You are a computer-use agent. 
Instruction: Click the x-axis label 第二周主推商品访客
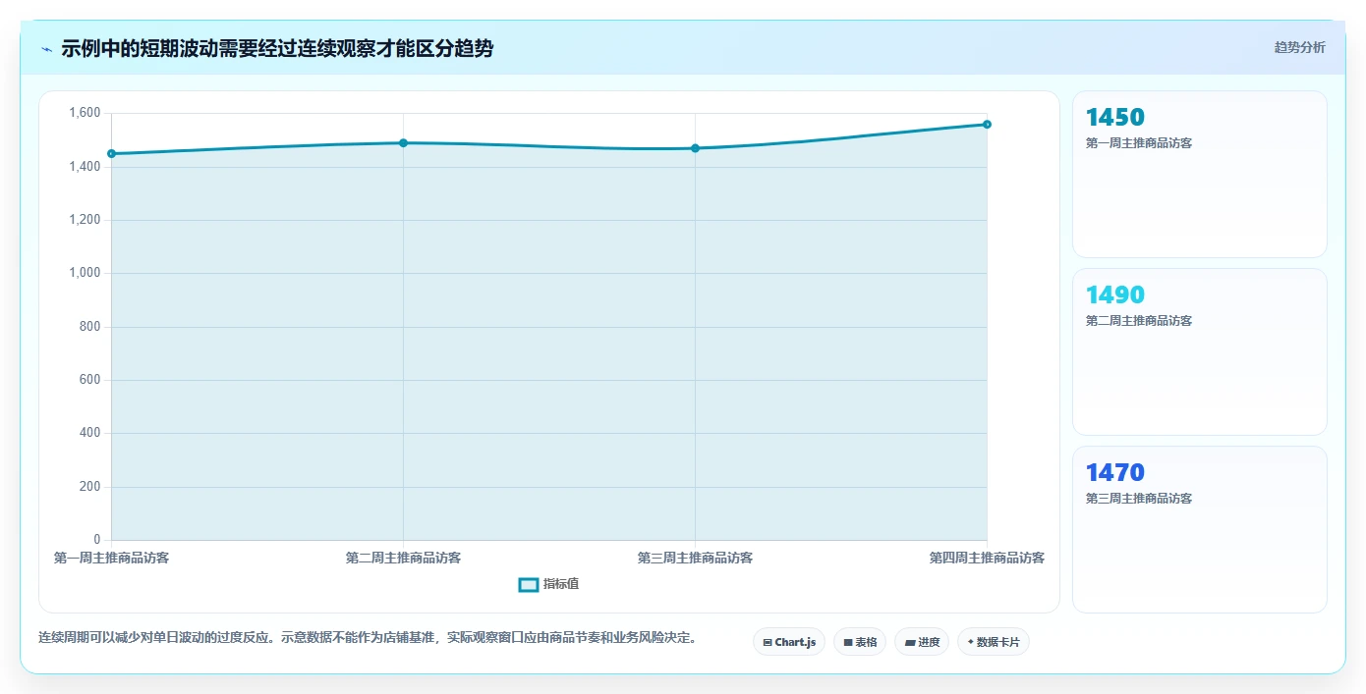pyautogui.click(x=403, y=558)
